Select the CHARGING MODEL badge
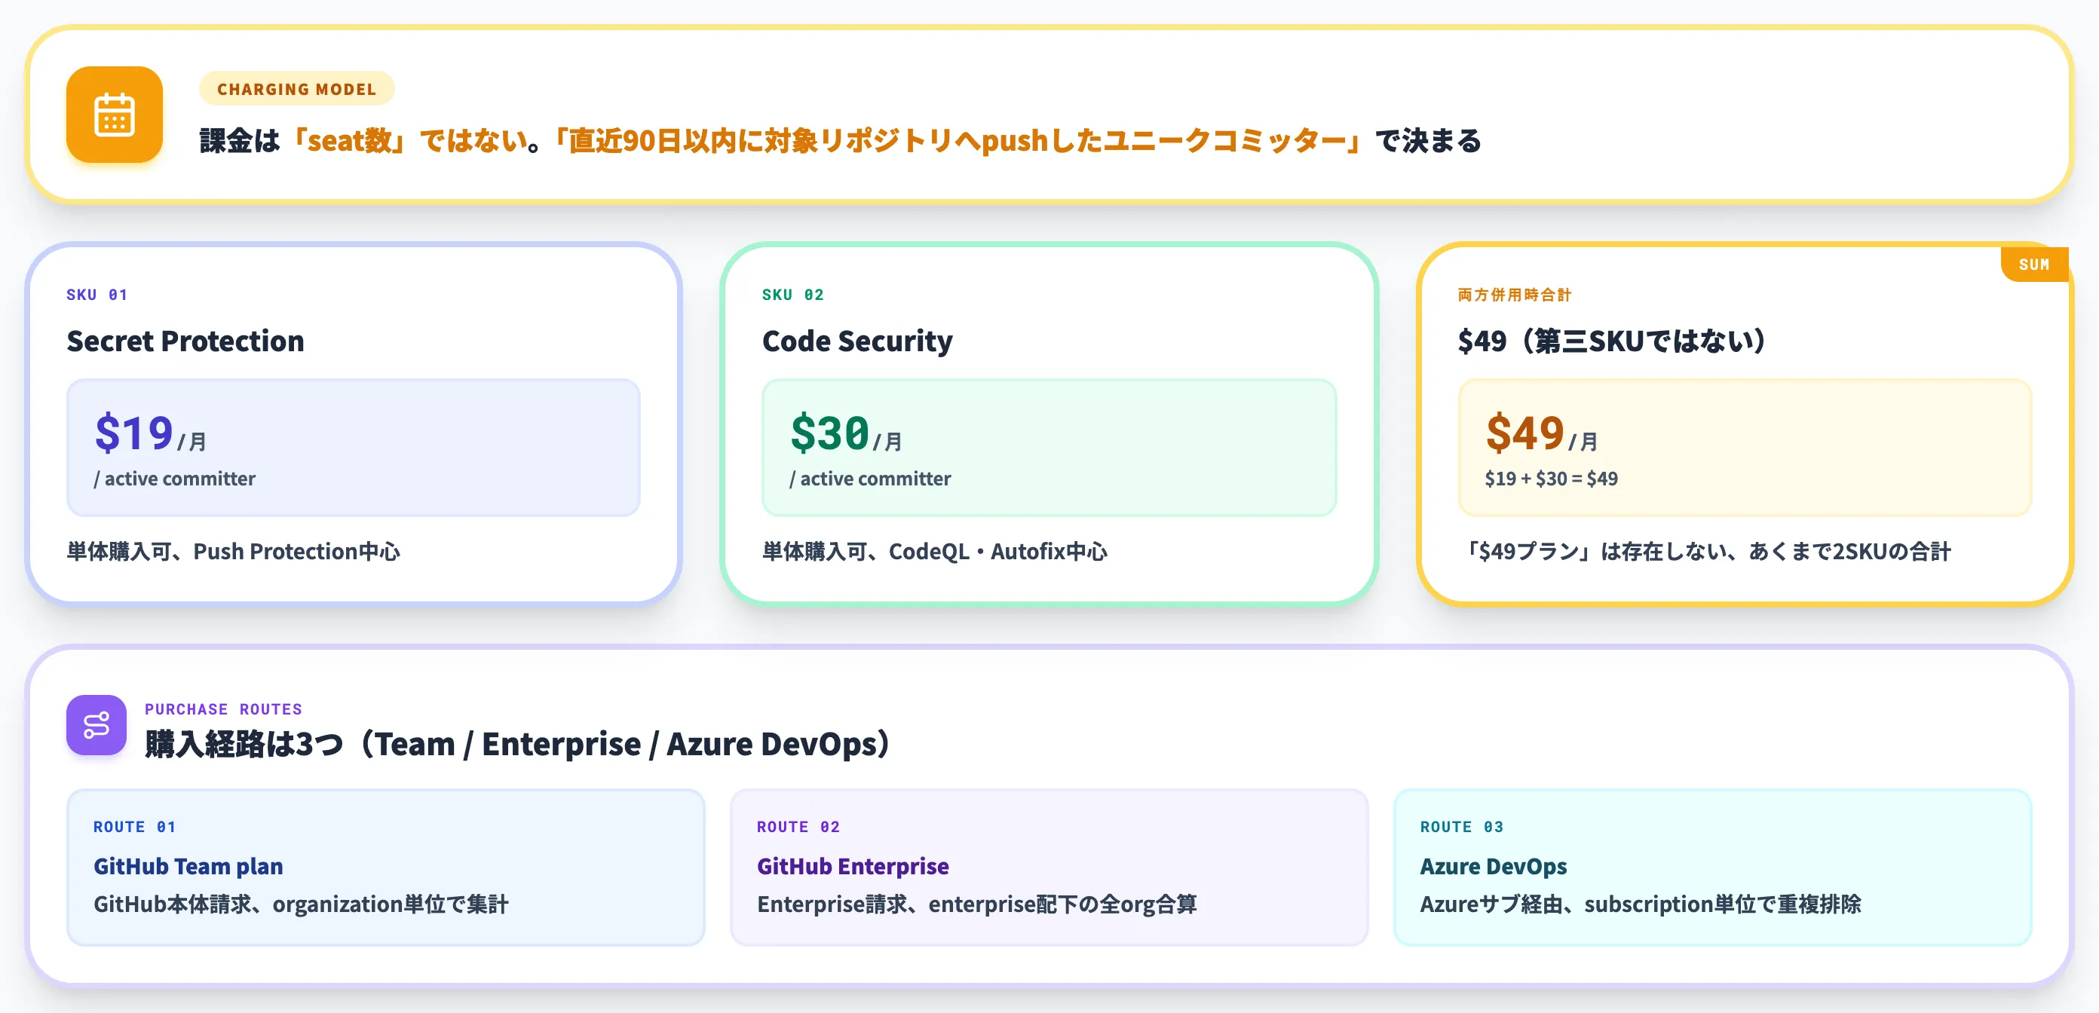Screen dimensions: 2099x1013 click(296, 89)
